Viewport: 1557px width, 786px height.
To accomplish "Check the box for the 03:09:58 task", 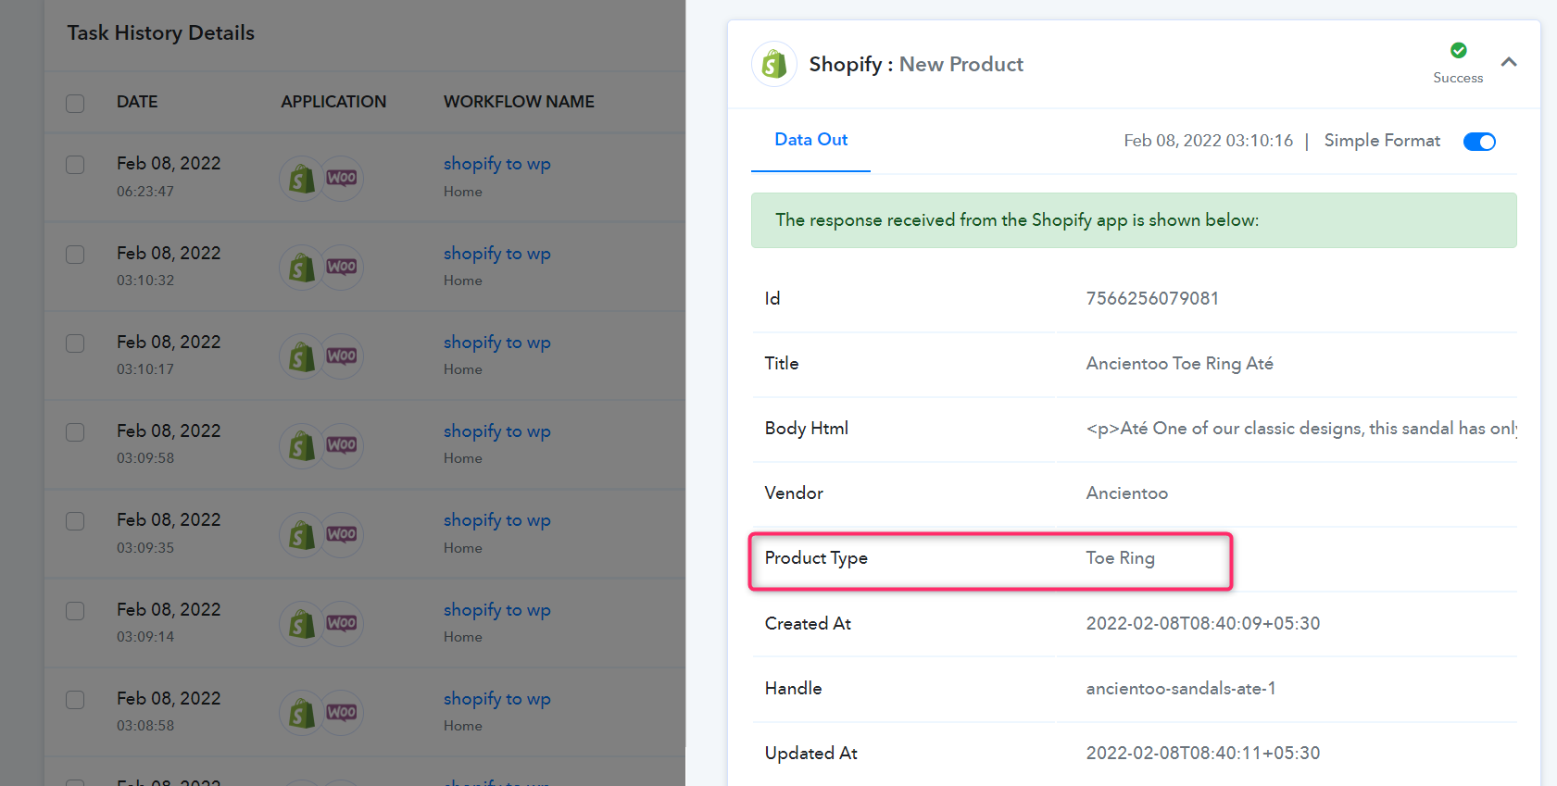I will (x=75, y=432).
